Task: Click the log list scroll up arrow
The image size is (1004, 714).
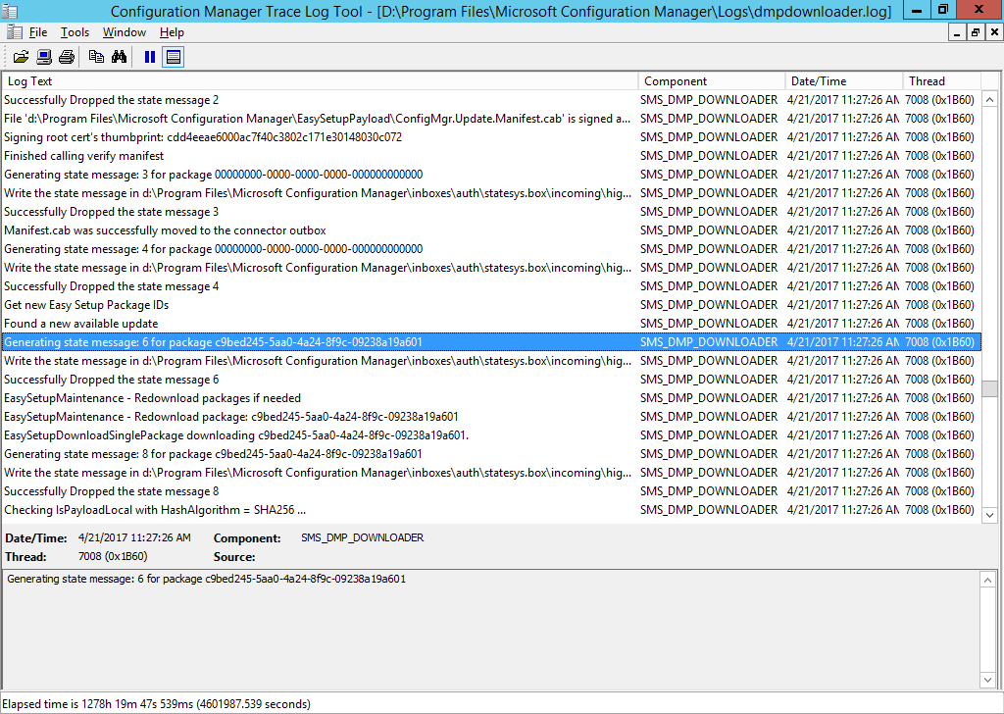Action: tap(989, 99)
